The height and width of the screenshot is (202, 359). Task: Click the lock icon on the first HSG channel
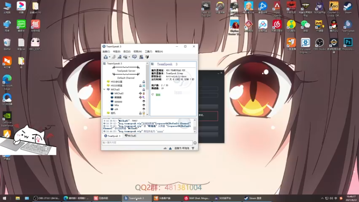tap(144, 82)
